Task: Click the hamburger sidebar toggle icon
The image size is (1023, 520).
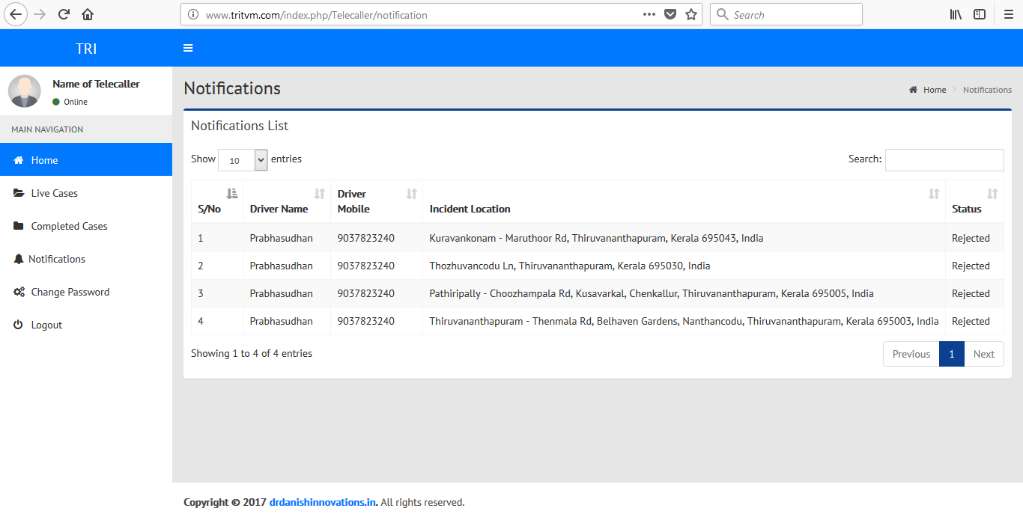Action: [188, 48]
